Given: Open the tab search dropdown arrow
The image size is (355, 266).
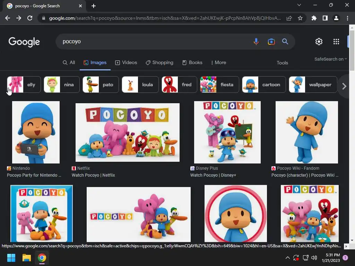Looking at the screenshot, I should (299, 5).
